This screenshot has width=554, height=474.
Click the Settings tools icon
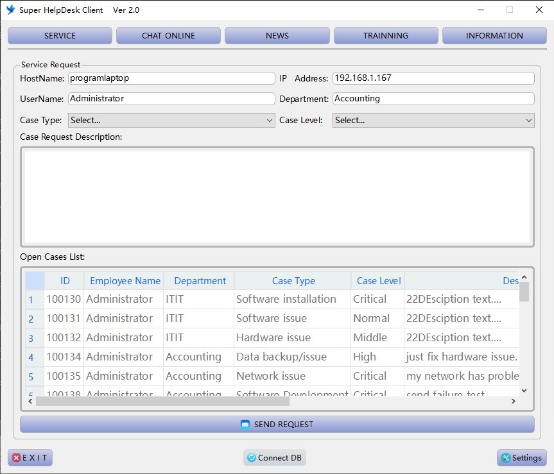click(505, 458)
